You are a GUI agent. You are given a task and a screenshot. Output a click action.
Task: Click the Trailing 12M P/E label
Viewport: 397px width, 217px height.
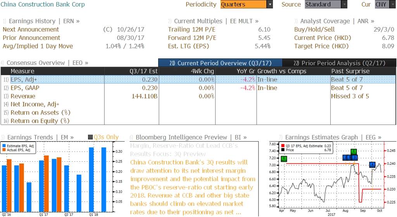(x=192, y=29)
